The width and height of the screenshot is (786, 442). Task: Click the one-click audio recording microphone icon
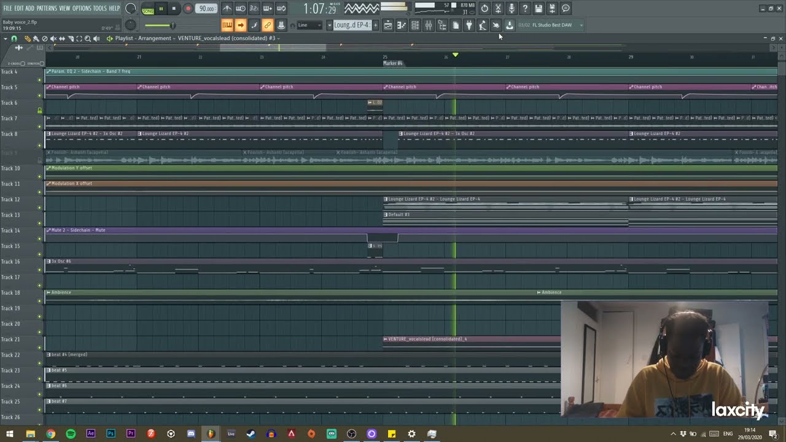point(512,9)
